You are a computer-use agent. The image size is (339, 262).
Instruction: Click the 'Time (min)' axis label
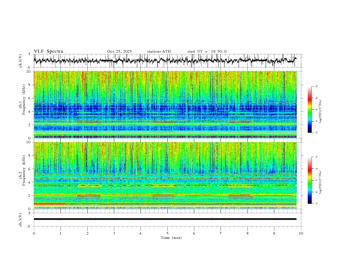click(171, 238)
